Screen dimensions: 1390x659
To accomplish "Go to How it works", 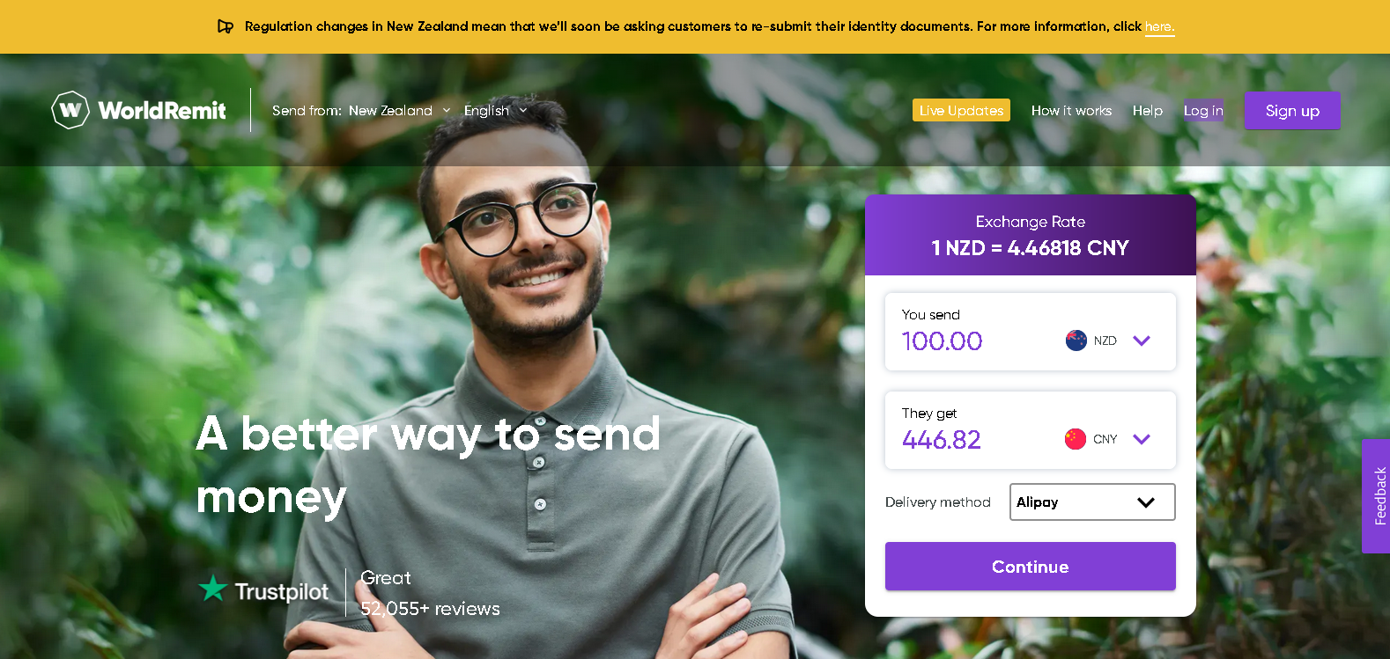I will coord(1071,111).
